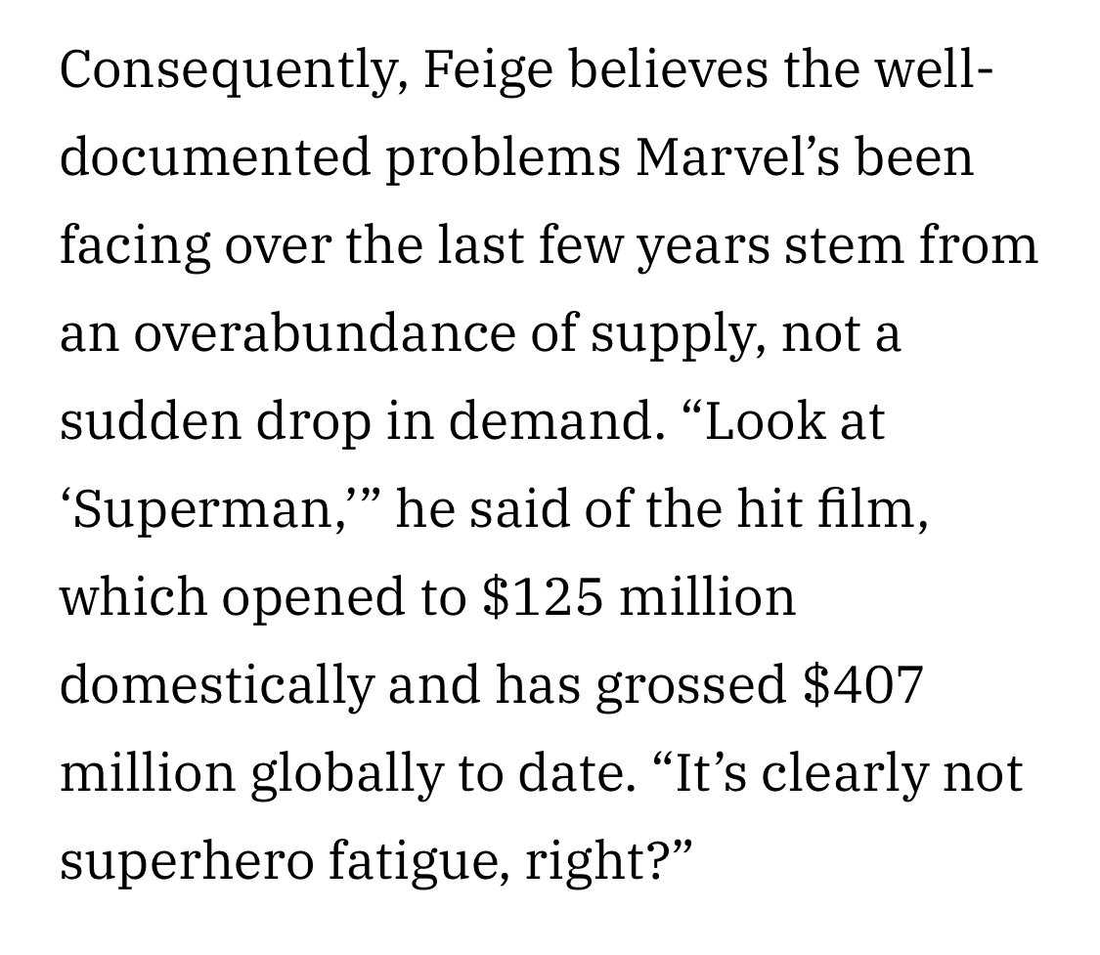This screenshot has width=1100, height=955.
Task: Click the word "problems" in the text
Action: 503,157
